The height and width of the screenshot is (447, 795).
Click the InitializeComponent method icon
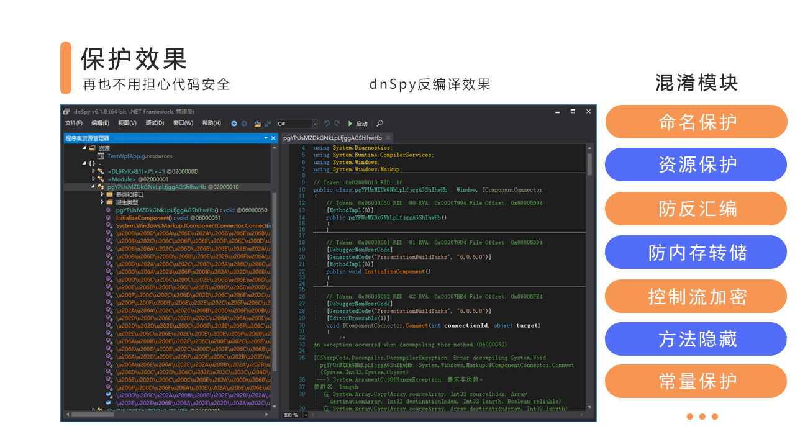(x=109, y=218)
